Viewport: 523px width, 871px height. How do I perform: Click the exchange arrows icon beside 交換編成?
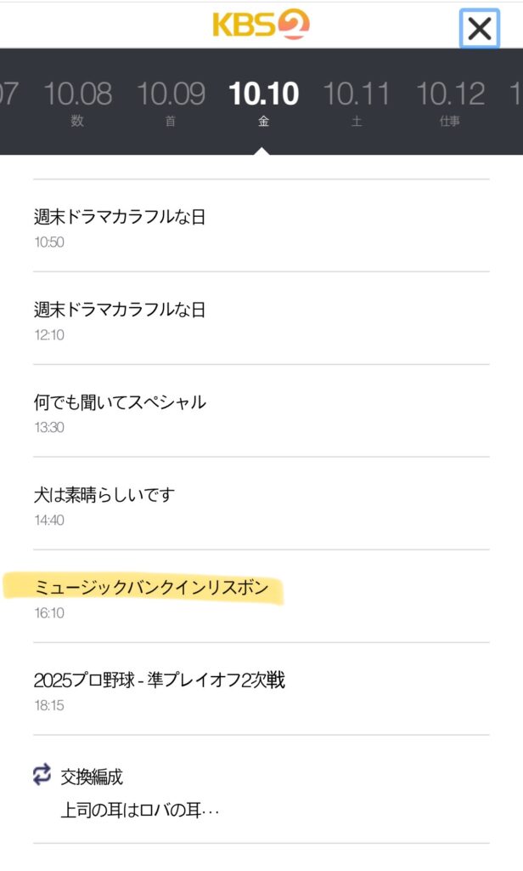[42, 774]
